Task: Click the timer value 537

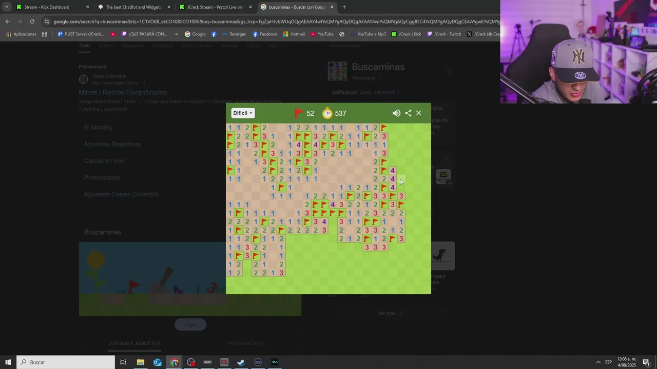Action: click(x=340, y=113)
